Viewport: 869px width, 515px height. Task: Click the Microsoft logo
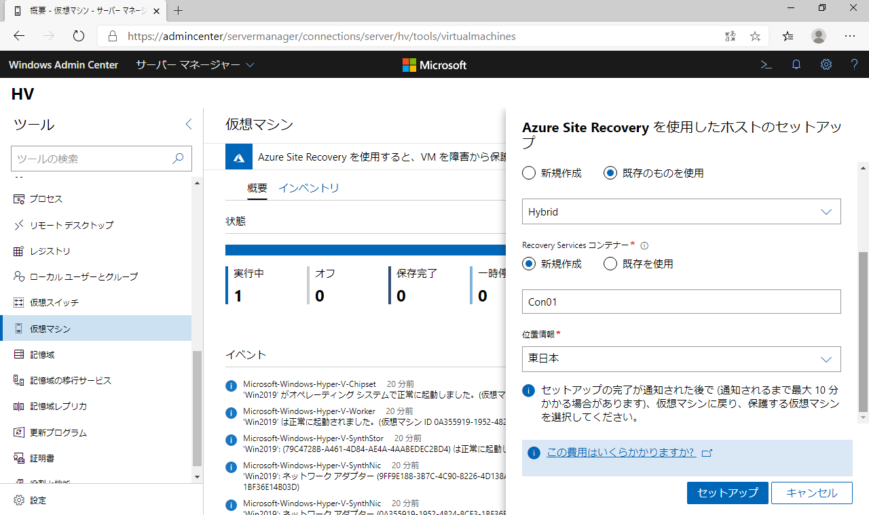click(x=434, y=65)
